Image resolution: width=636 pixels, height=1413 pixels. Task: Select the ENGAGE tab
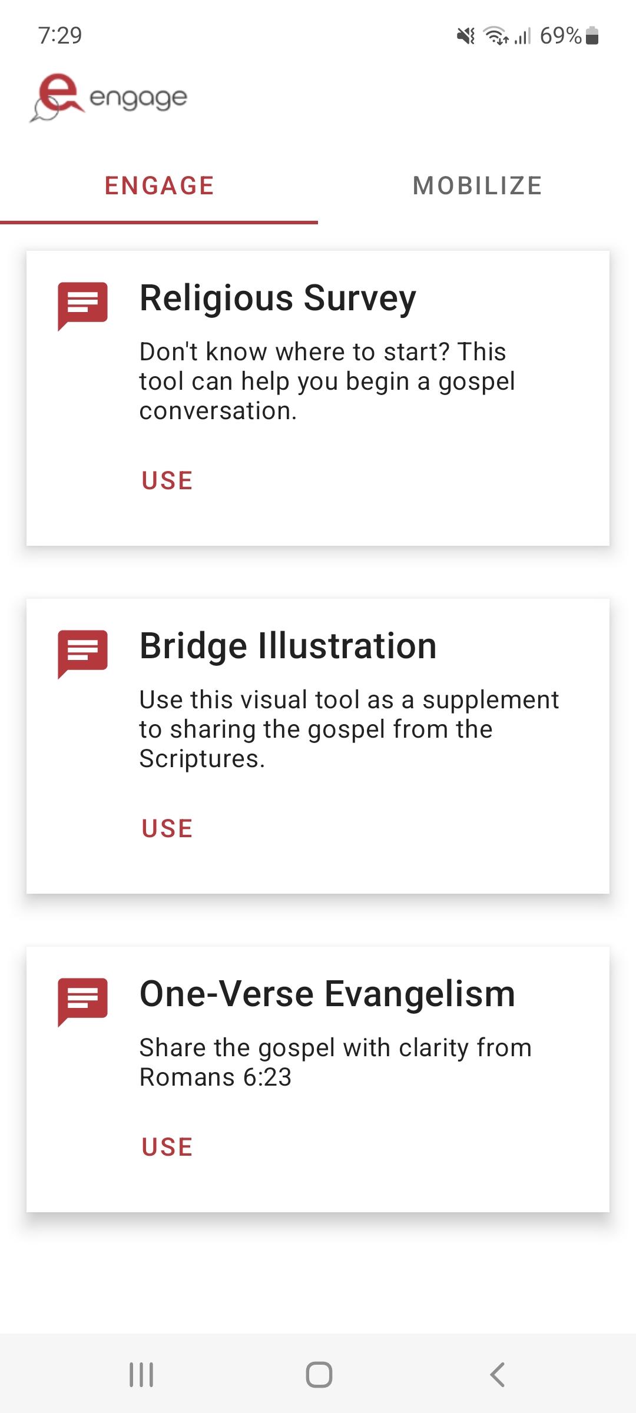[159, 186]
